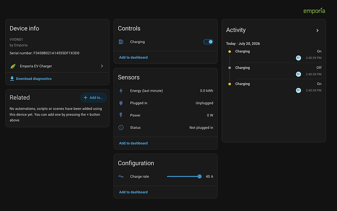
Task: Click the Emporia leaf integration icon
Action: 13,66
